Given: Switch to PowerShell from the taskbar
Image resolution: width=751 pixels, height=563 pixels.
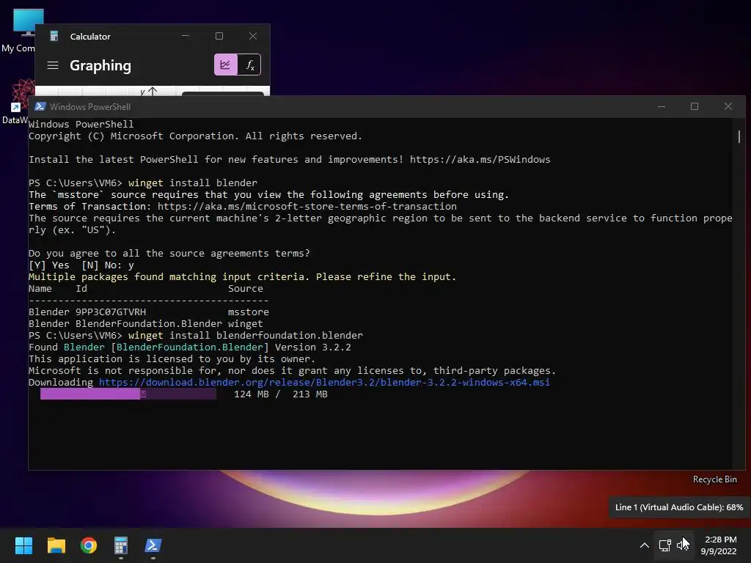Looking at the screenshot, I should point(153,545).
